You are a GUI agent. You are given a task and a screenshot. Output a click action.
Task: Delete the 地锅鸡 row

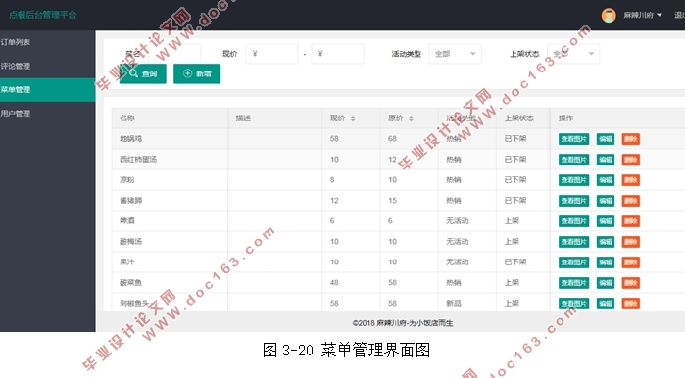(x=631, y=139)
